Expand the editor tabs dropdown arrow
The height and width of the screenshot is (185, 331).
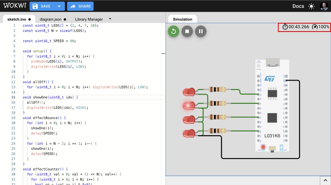[x=110, y=19]
